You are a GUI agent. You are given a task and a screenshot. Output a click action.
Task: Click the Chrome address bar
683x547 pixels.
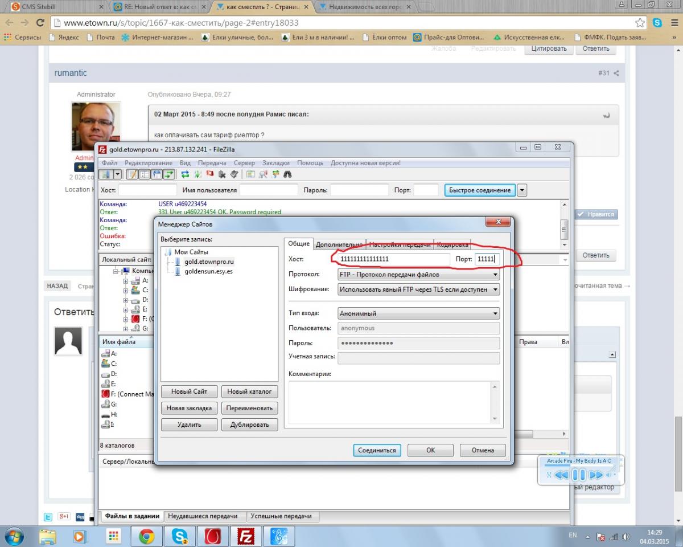pyautogui.click(x=340, y=23)
